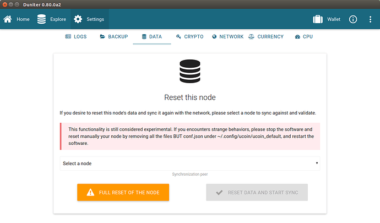Go to the NETWORK tab

[228, 36]
